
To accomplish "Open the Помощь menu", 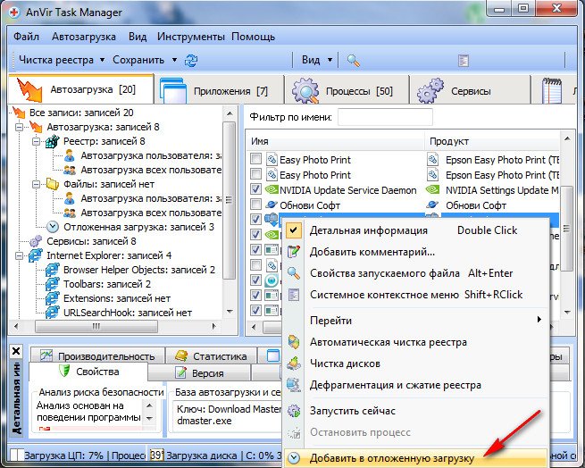I will point(254,37).
